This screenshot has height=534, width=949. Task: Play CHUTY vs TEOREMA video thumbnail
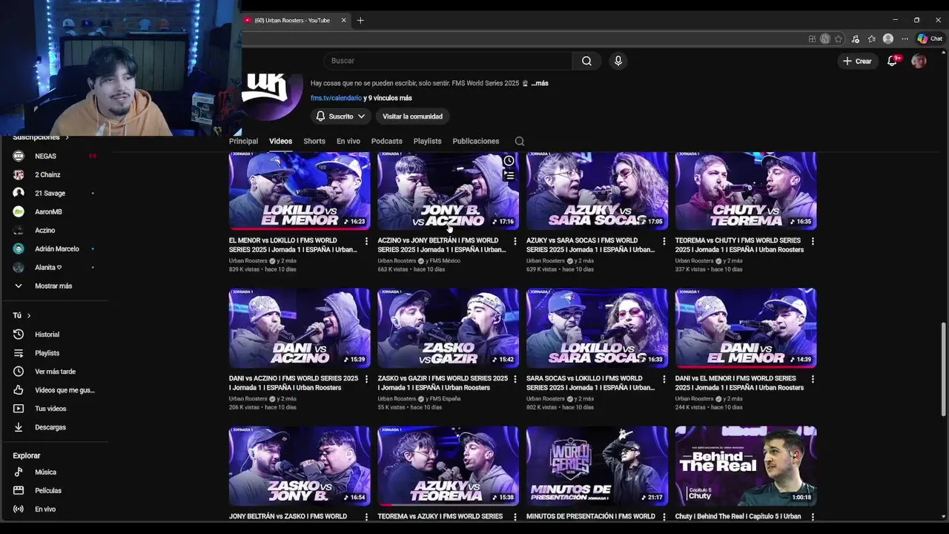pos(746,191)
